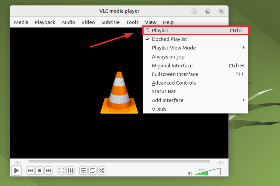Open extended settings equalizer icon

[70, 171]
